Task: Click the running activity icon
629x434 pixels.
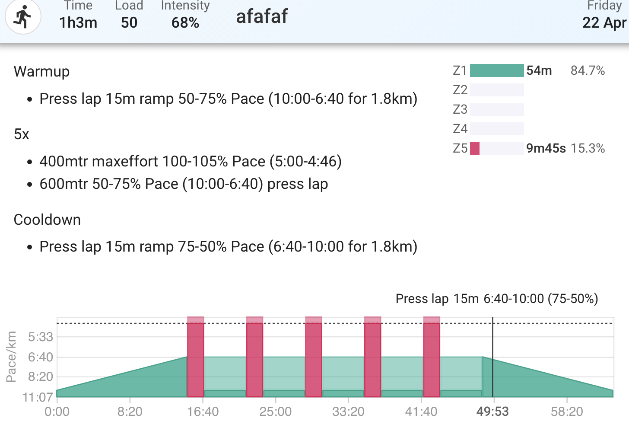Action: [x=23, y=17]
